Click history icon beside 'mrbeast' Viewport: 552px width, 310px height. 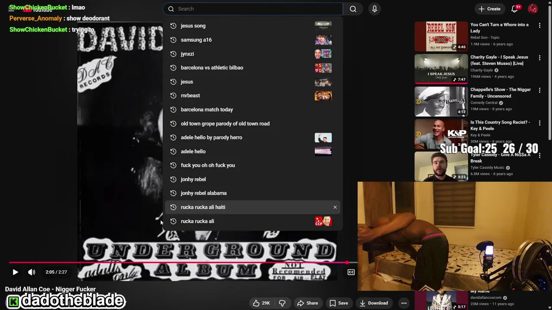pyautogui.click(x=173, y=96)
